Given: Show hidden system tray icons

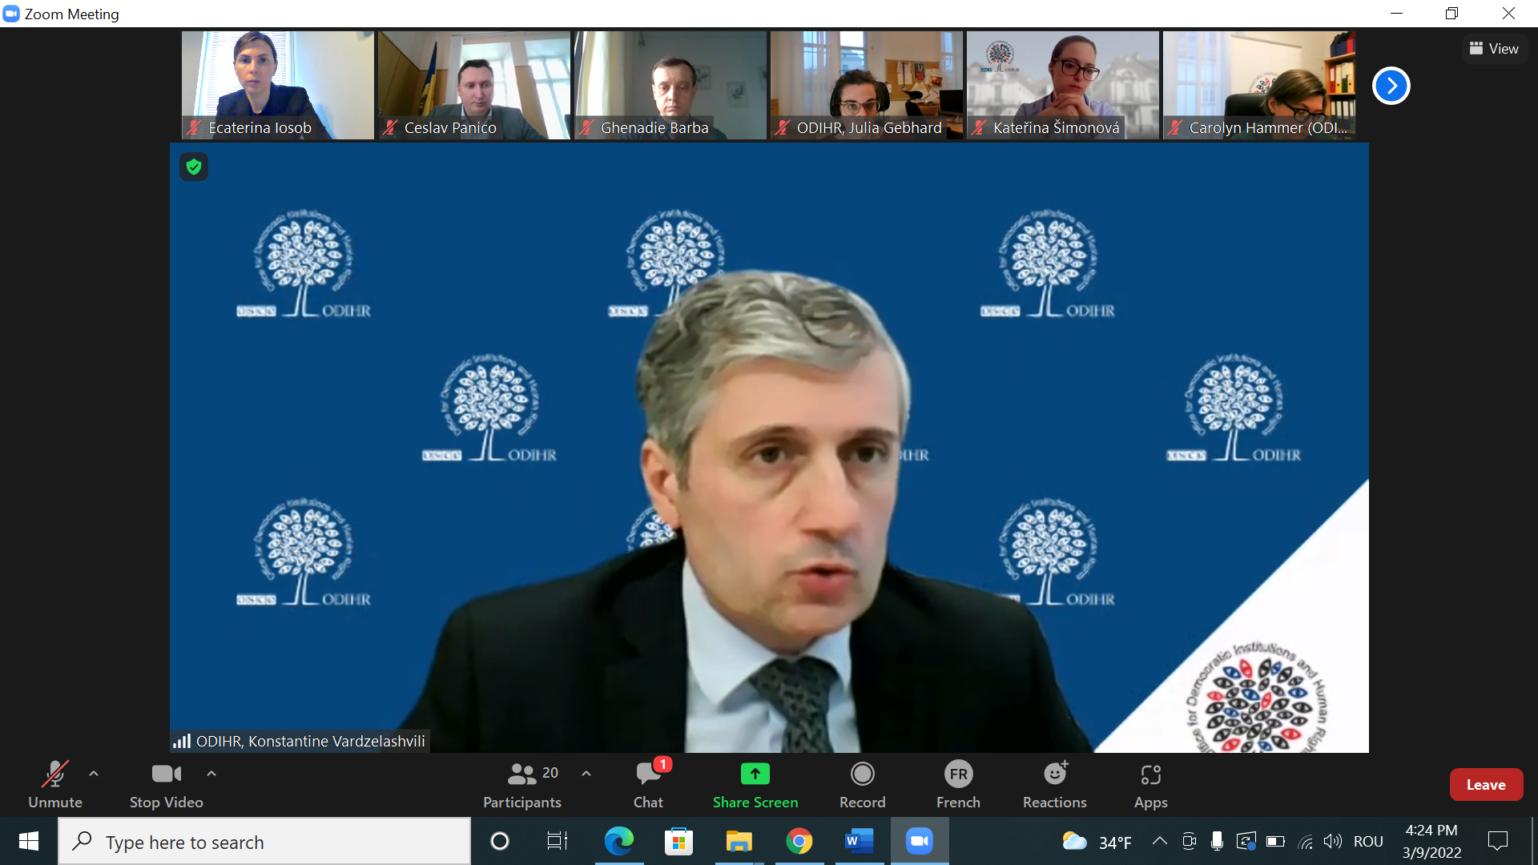Looking at the screenshot, I should pos(1159,841).
